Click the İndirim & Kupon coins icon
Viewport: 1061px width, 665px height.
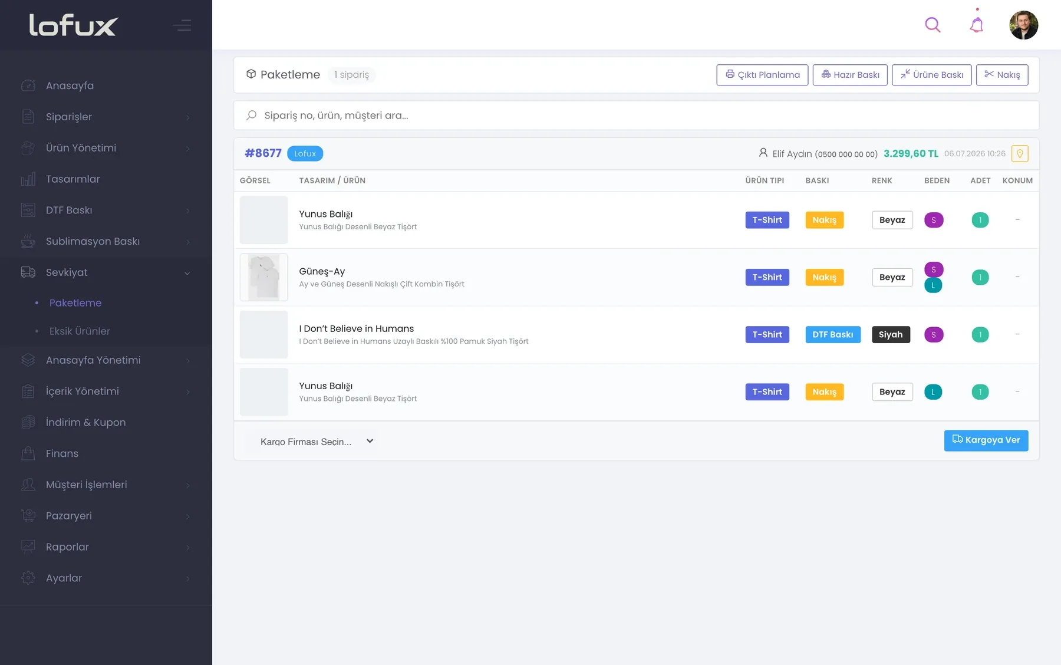point(28,422)
